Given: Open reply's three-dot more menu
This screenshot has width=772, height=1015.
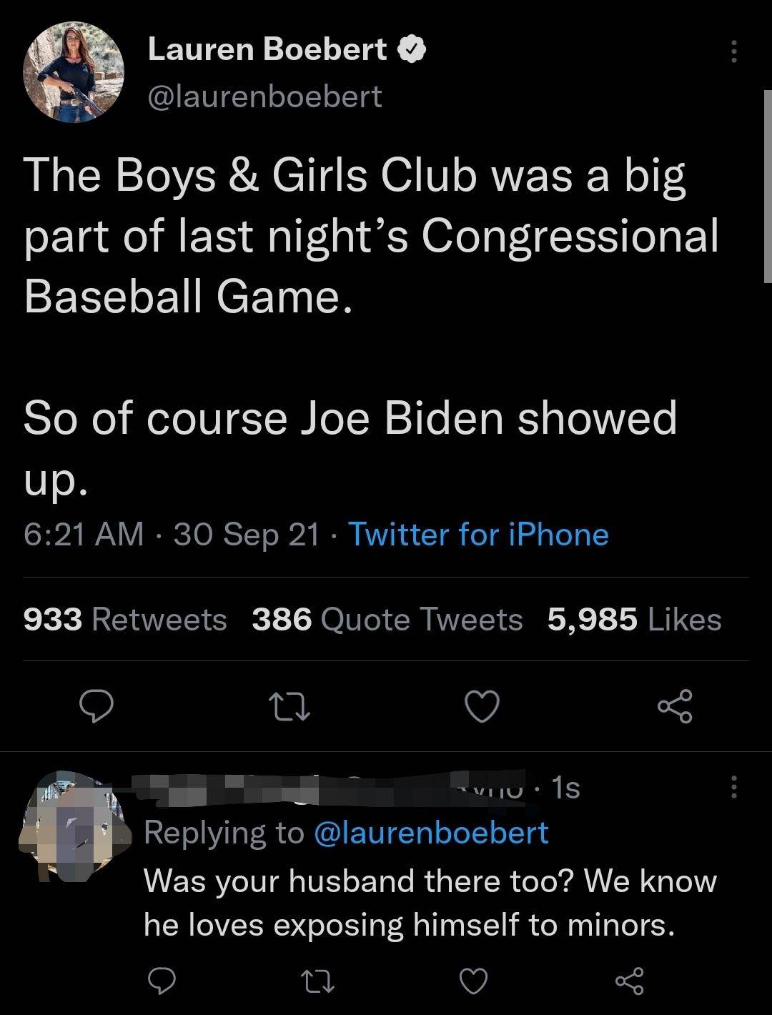Looking at the screenshot, I should coord(733,788).
